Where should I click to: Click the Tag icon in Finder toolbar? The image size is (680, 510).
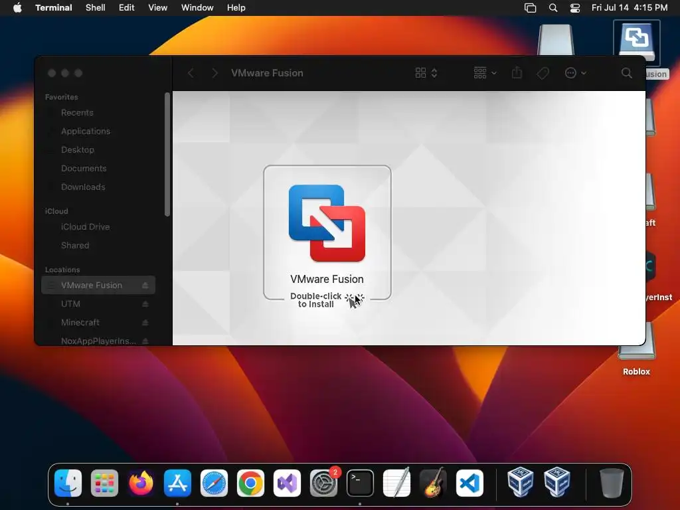click(x=543, y=73)
